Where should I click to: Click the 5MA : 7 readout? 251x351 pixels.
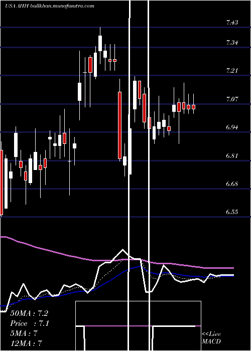24,333
